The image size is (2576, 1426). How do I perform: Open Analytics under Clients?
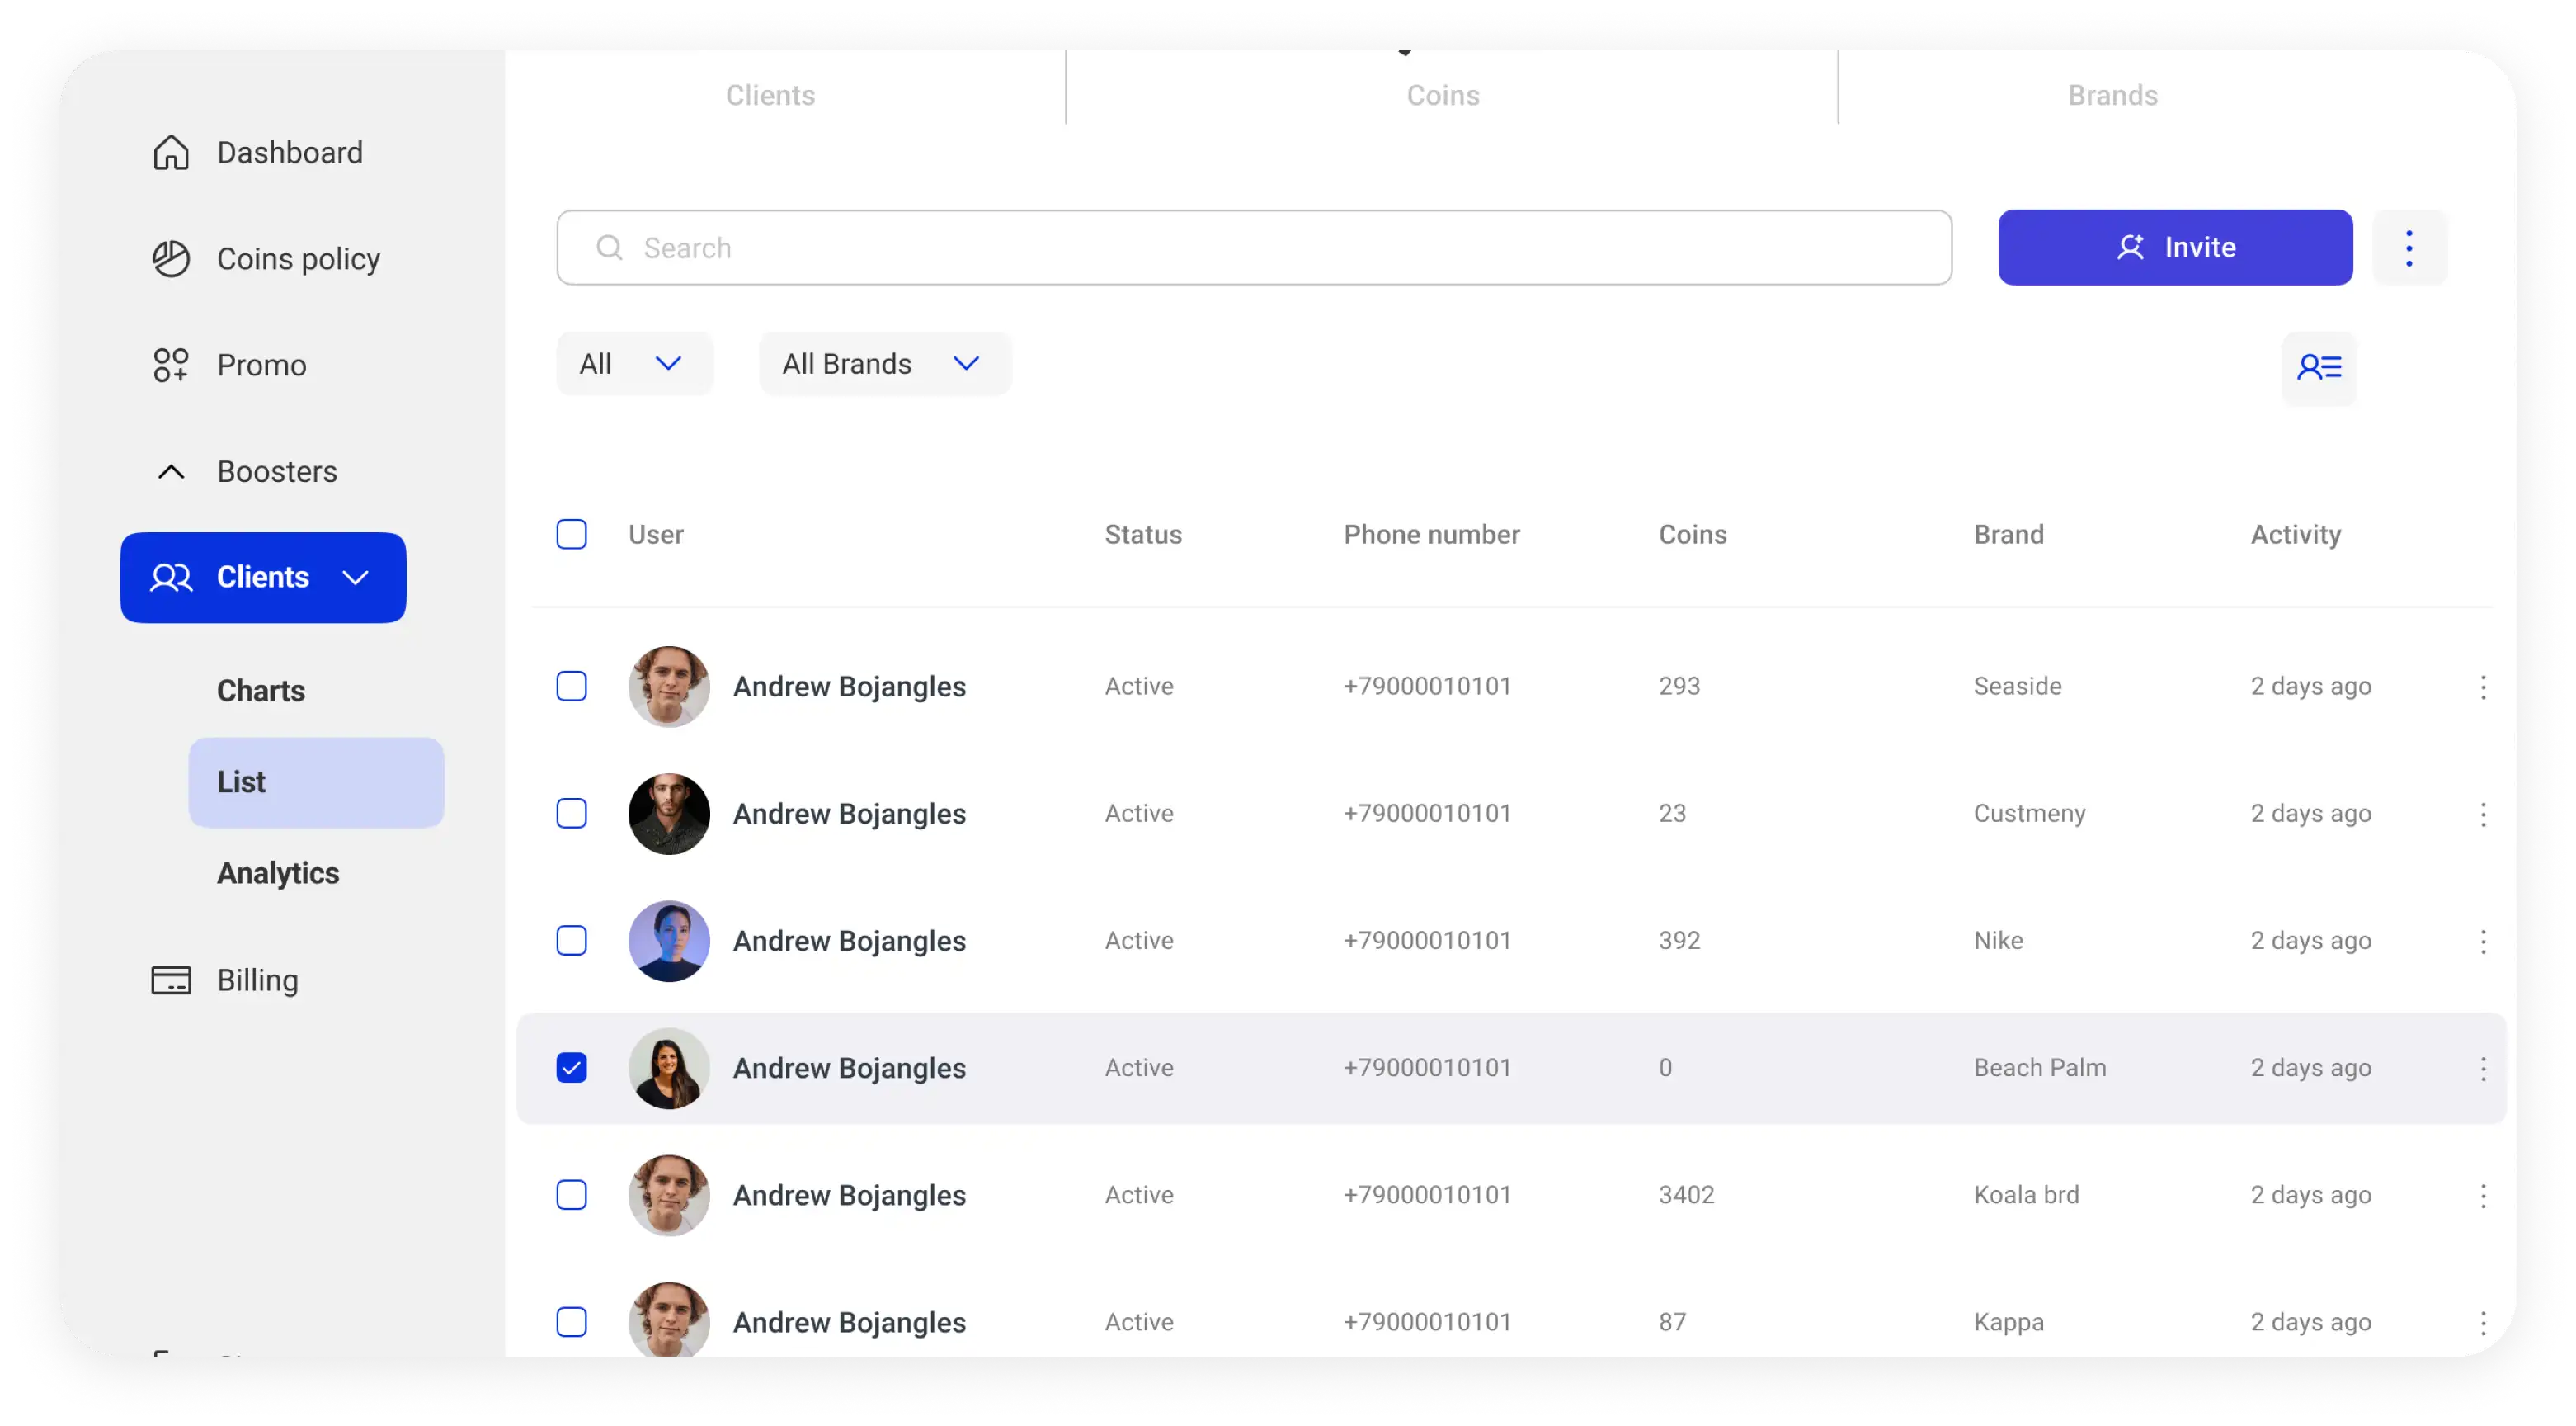[278, 872]
